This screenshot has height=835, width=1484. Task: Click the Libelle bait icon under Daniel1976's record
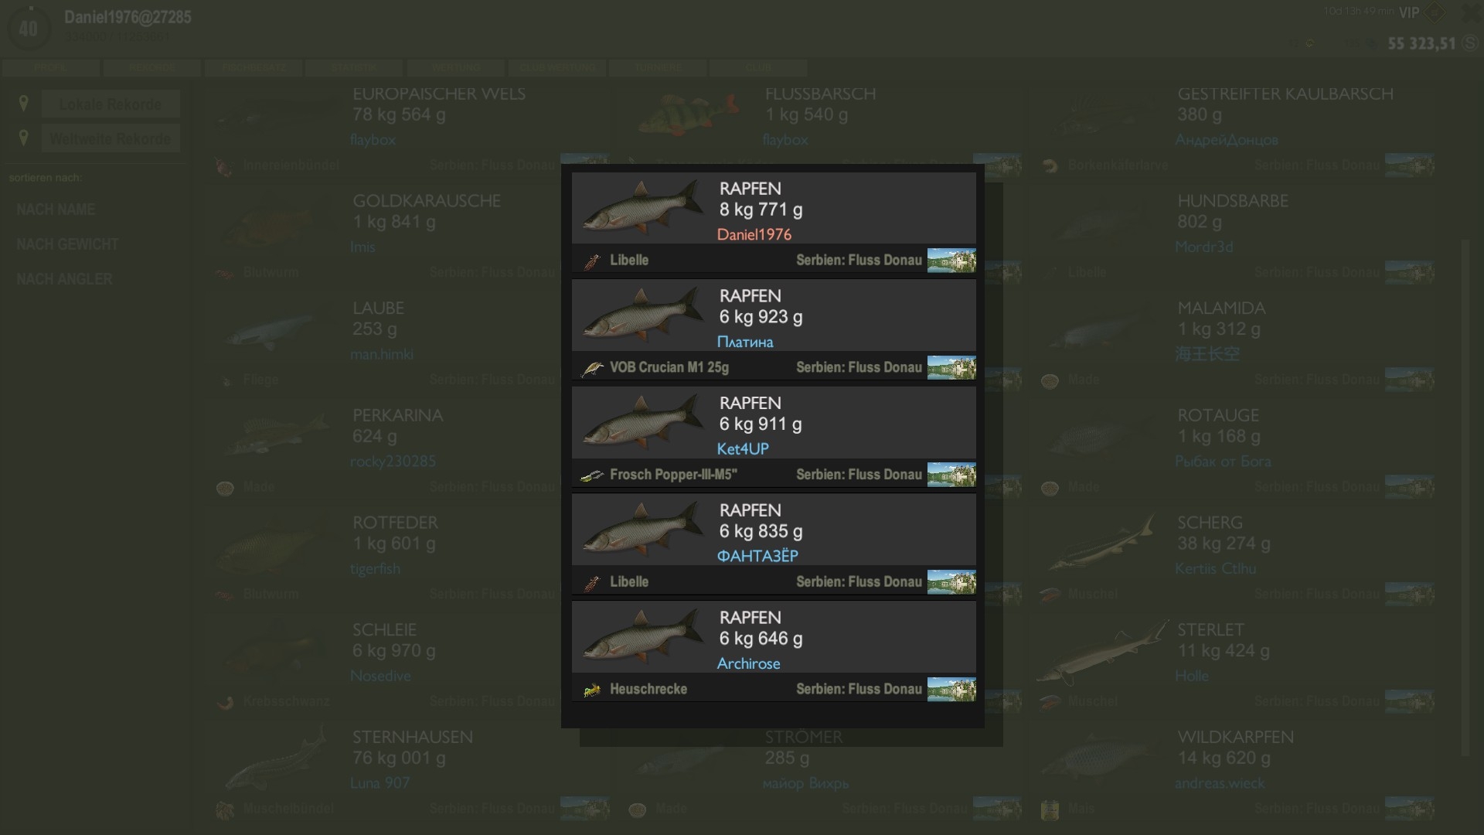[x=592, y=261]
